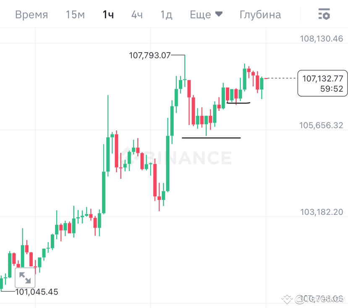Select the Время chart mode

pyautogui.click(x=31, y=14)
